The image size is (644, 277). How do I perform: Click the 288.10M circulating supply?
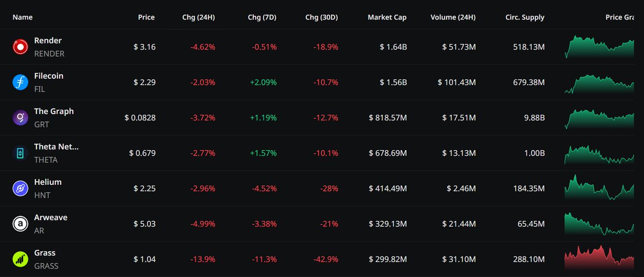point(530,259)
